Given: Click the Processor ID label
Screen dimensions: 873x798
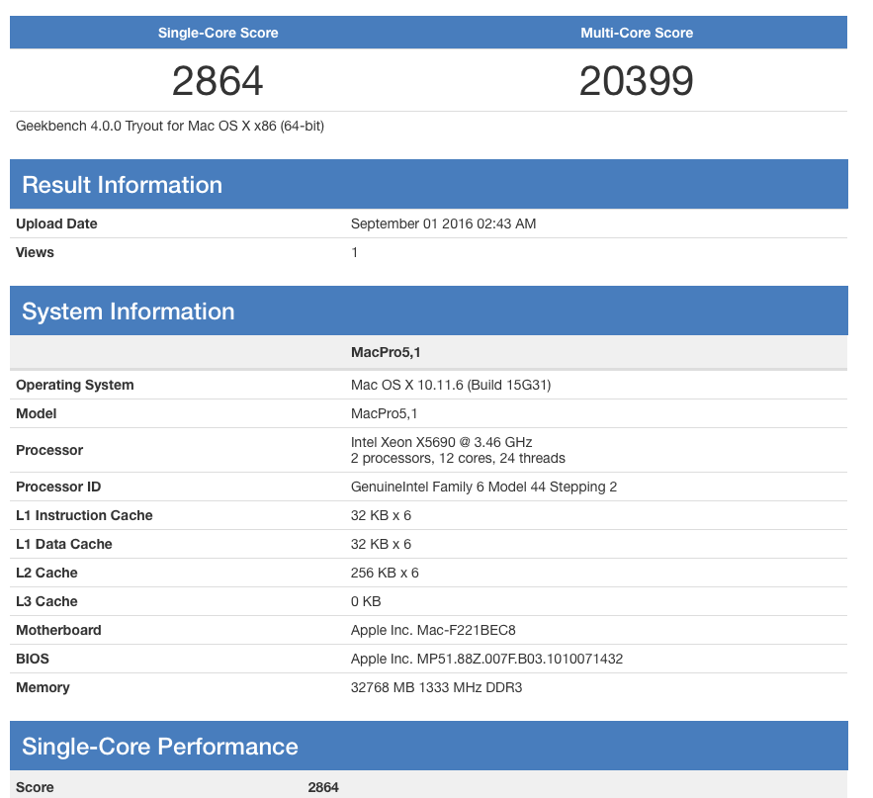Looking at the screenshot, I should 58,487.
